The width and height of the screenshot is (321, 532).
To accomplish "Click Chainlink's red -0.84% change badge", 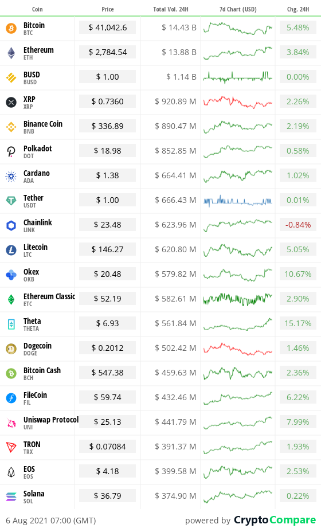I will 298,225.
